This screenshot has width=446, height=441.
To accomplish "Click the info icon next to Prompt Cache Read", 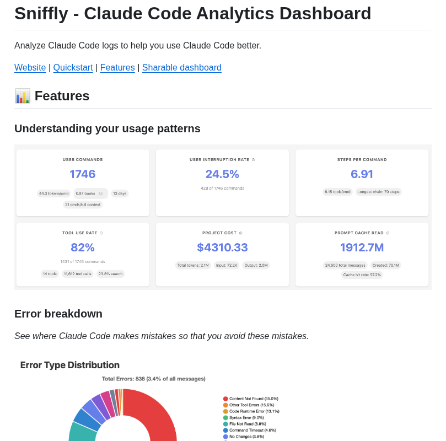I will coord(388,233).
